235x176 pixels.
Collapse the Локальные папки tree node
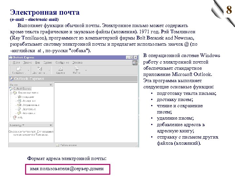click(x=11, y=93)
